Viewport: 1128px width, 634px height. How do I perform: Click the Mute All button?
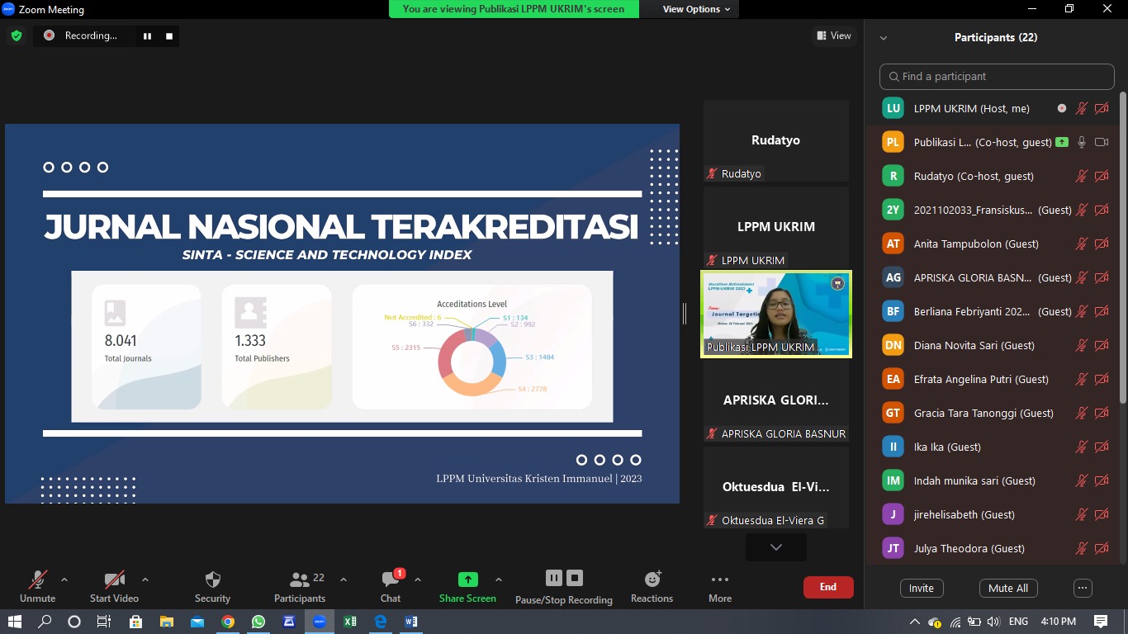[1008, 589]
